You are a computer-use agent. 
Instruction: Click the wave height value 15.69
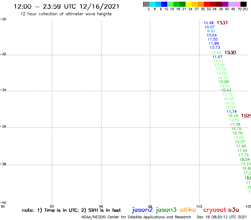click(224, 82)
